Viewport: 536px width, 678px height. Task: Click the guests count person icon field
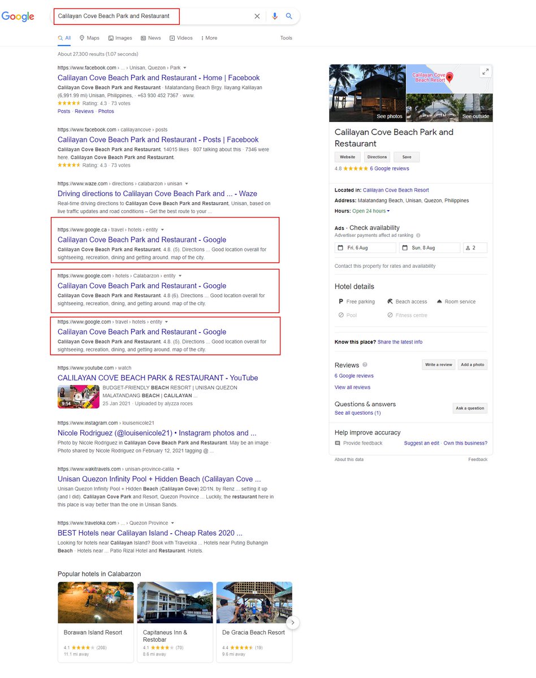click(x=475, y=247)
